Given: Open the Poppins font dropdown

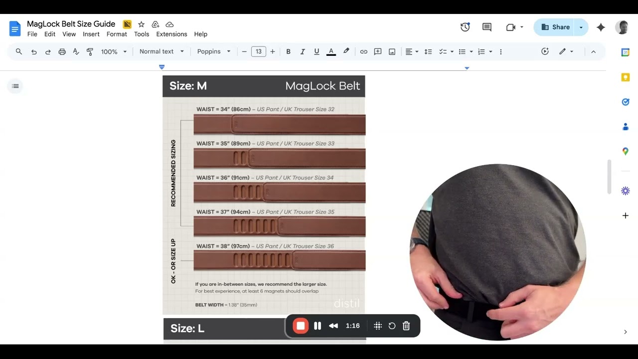Looking at the screenshot, I should click(214, 52).
